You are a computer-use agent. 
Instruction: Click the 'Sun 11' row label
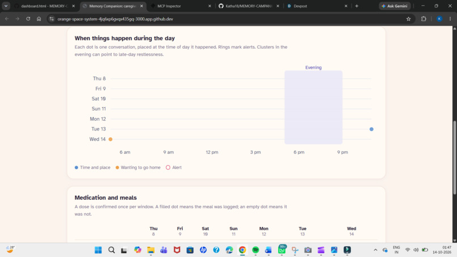pyautogui.click(x=99, y=109)
